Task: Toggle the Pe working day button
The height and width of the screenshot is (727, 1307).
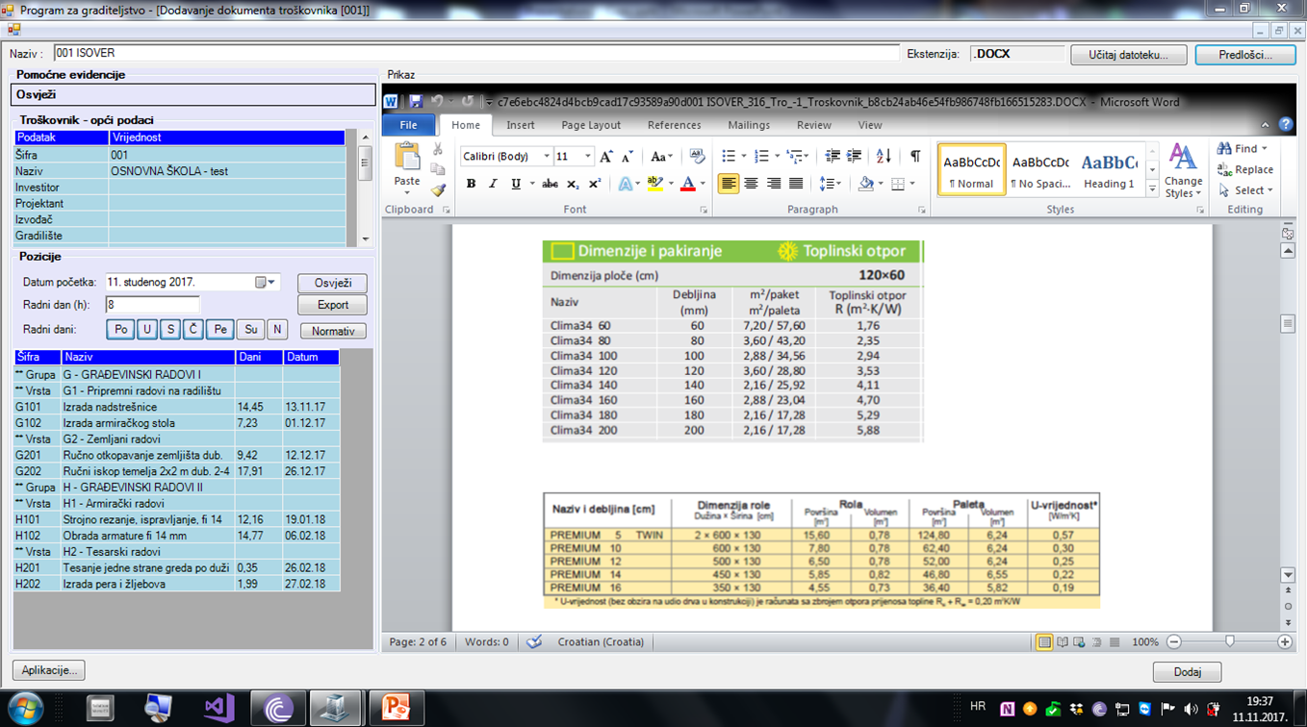Action: [x=220, y=330]
